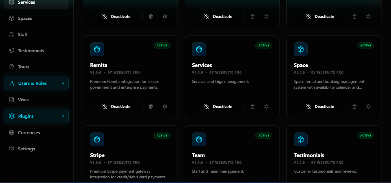Open Settings from the sidebar
Image resolution: width=391 pixels, height=183 pixels.
tap(26, 149)
